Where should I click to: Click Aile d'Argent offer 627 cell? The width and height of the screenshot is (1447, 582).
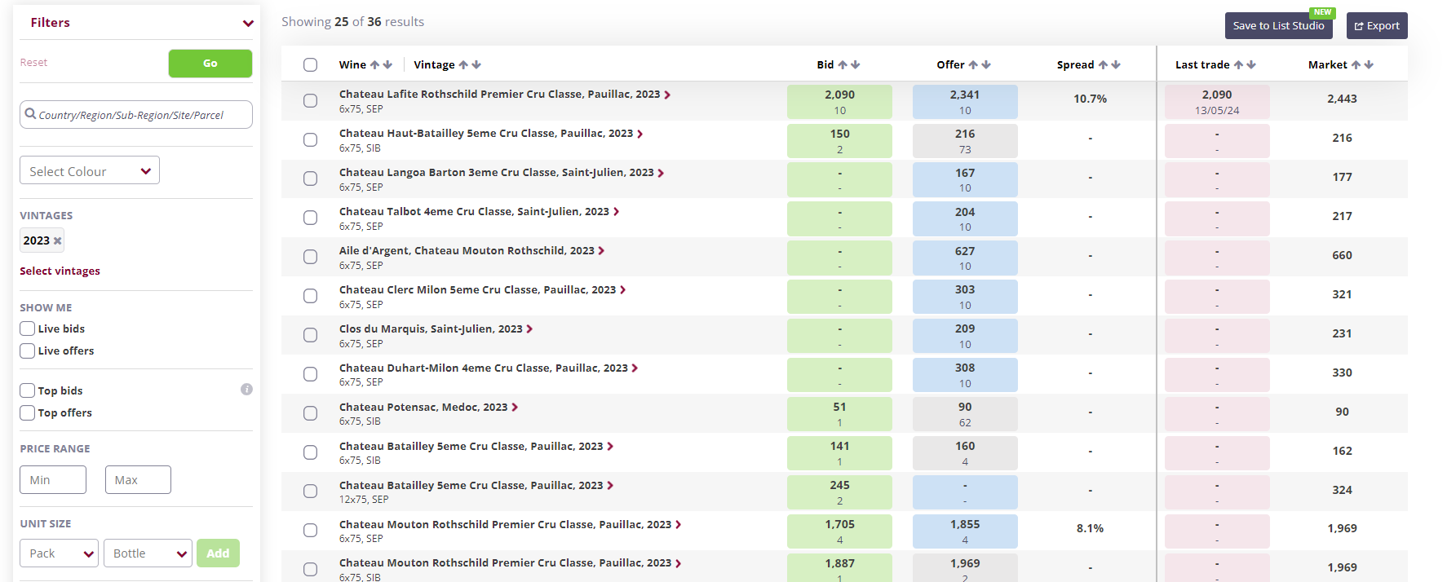tap(965, 258)
